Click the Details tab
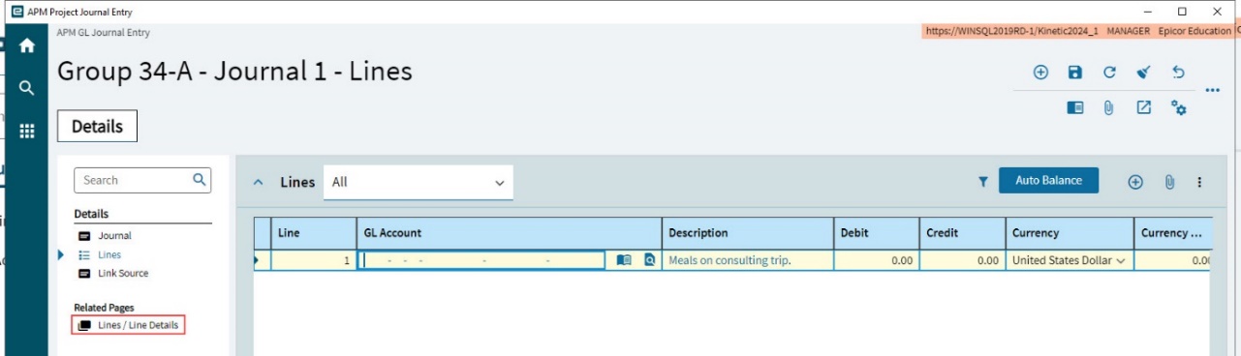Screen dimensions: 1241x356 click(97, 126)
